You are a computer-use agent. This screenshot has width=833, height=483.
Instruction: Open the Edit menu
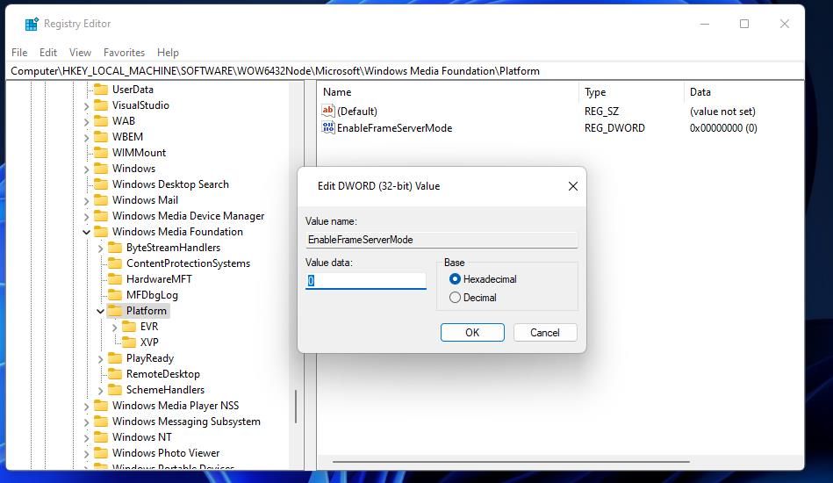(x=47, y=53)
